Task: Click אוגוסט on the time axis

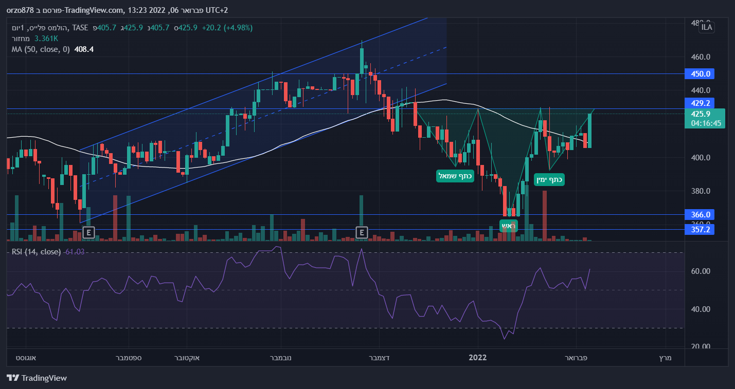Action: pos(26,357)
